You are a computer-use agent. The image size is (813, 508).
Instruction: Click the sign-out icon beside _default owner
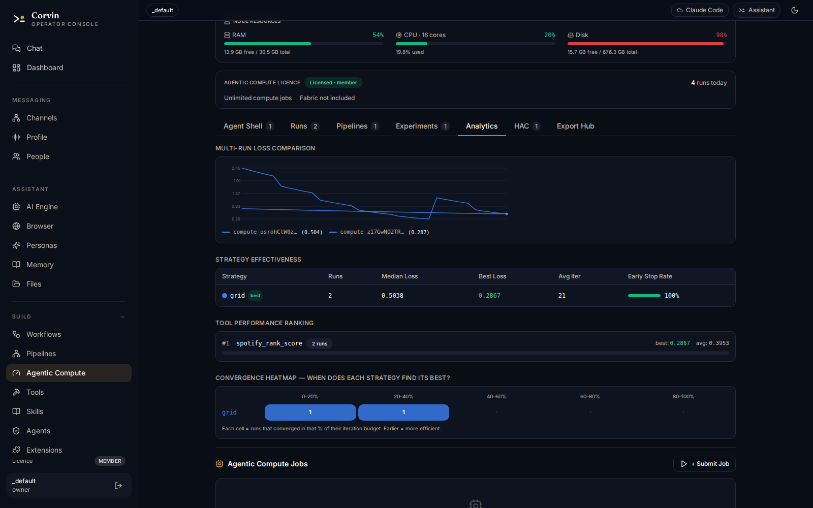click(x=118, y=486)
